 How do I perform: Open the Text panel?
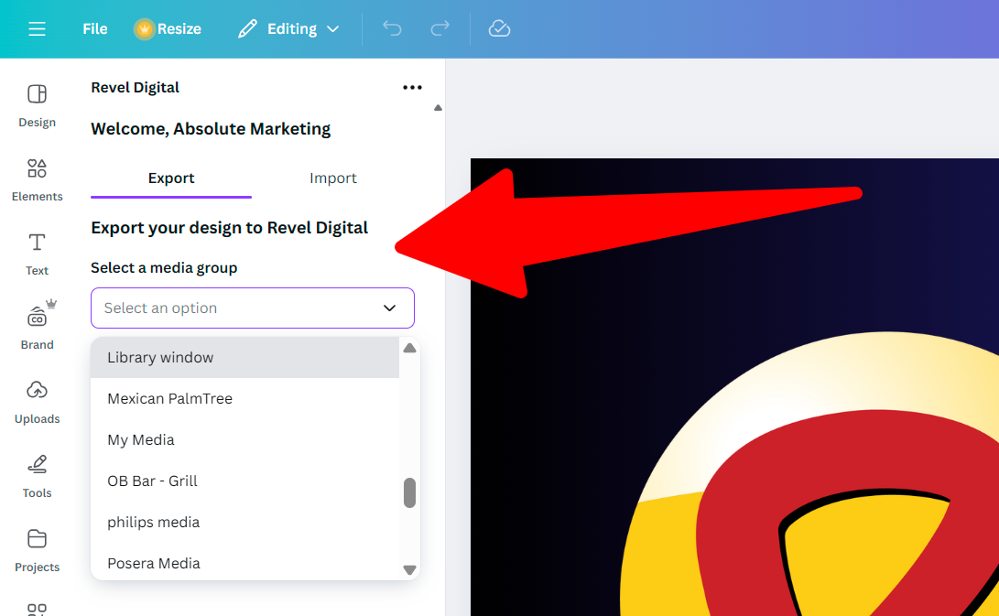point(37,254)
